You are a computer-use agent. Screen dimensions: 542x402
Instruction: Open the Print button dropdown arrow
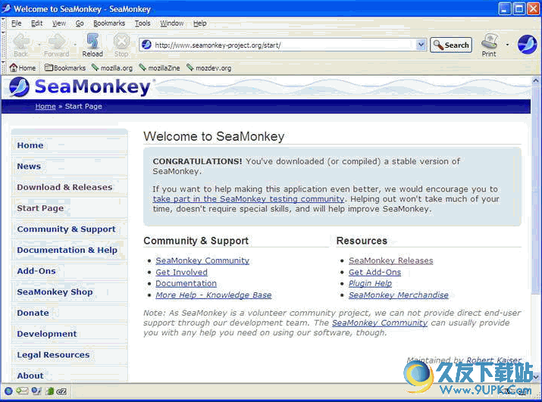[x=507, y=45]
